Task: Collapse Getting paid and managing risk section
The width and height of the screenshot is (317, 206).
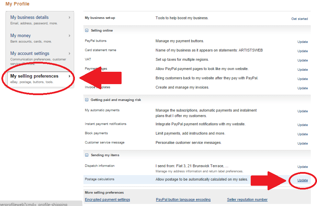Action: coord(87,100)
